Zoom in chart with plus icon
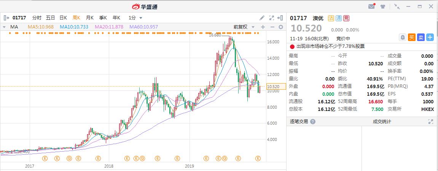The width and height of the screenshot is (438, 171). [x=263, y=27]
